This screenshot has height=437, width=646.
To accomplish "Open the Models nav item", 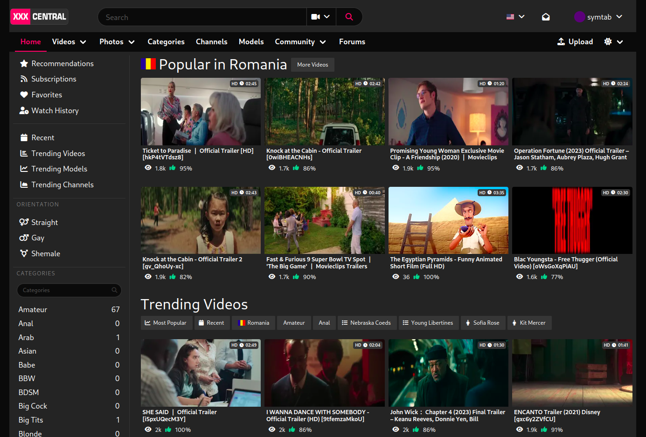I will [251, 42].
